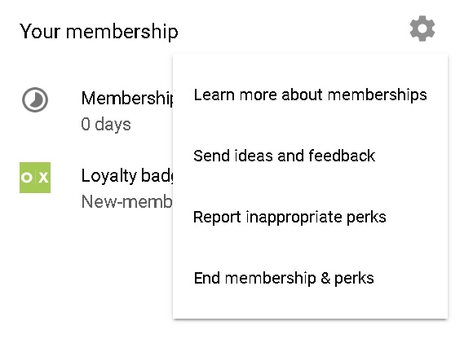Viewport: 473px width, 339px height.
Task: Open the membership settings gear icon
Action: point(422,29)
